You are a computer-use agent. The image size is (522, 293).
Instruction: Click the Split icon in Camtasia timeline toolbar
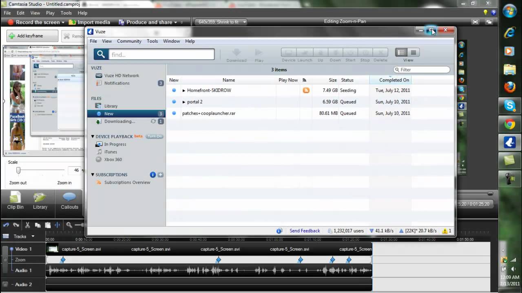(x=57, y=225)
